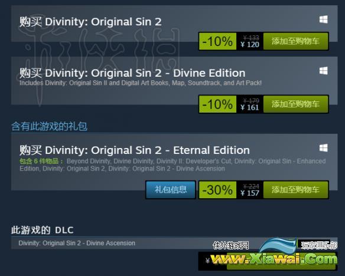Click bundle contents list starting Beyond Divinity
The width and height of the screenshot is (345, 276).
(172, 165)
